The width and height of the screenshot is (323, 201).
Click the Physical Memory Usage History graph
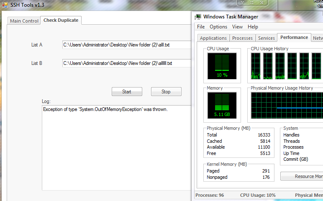pyautogui.click(x=287, y=106)
